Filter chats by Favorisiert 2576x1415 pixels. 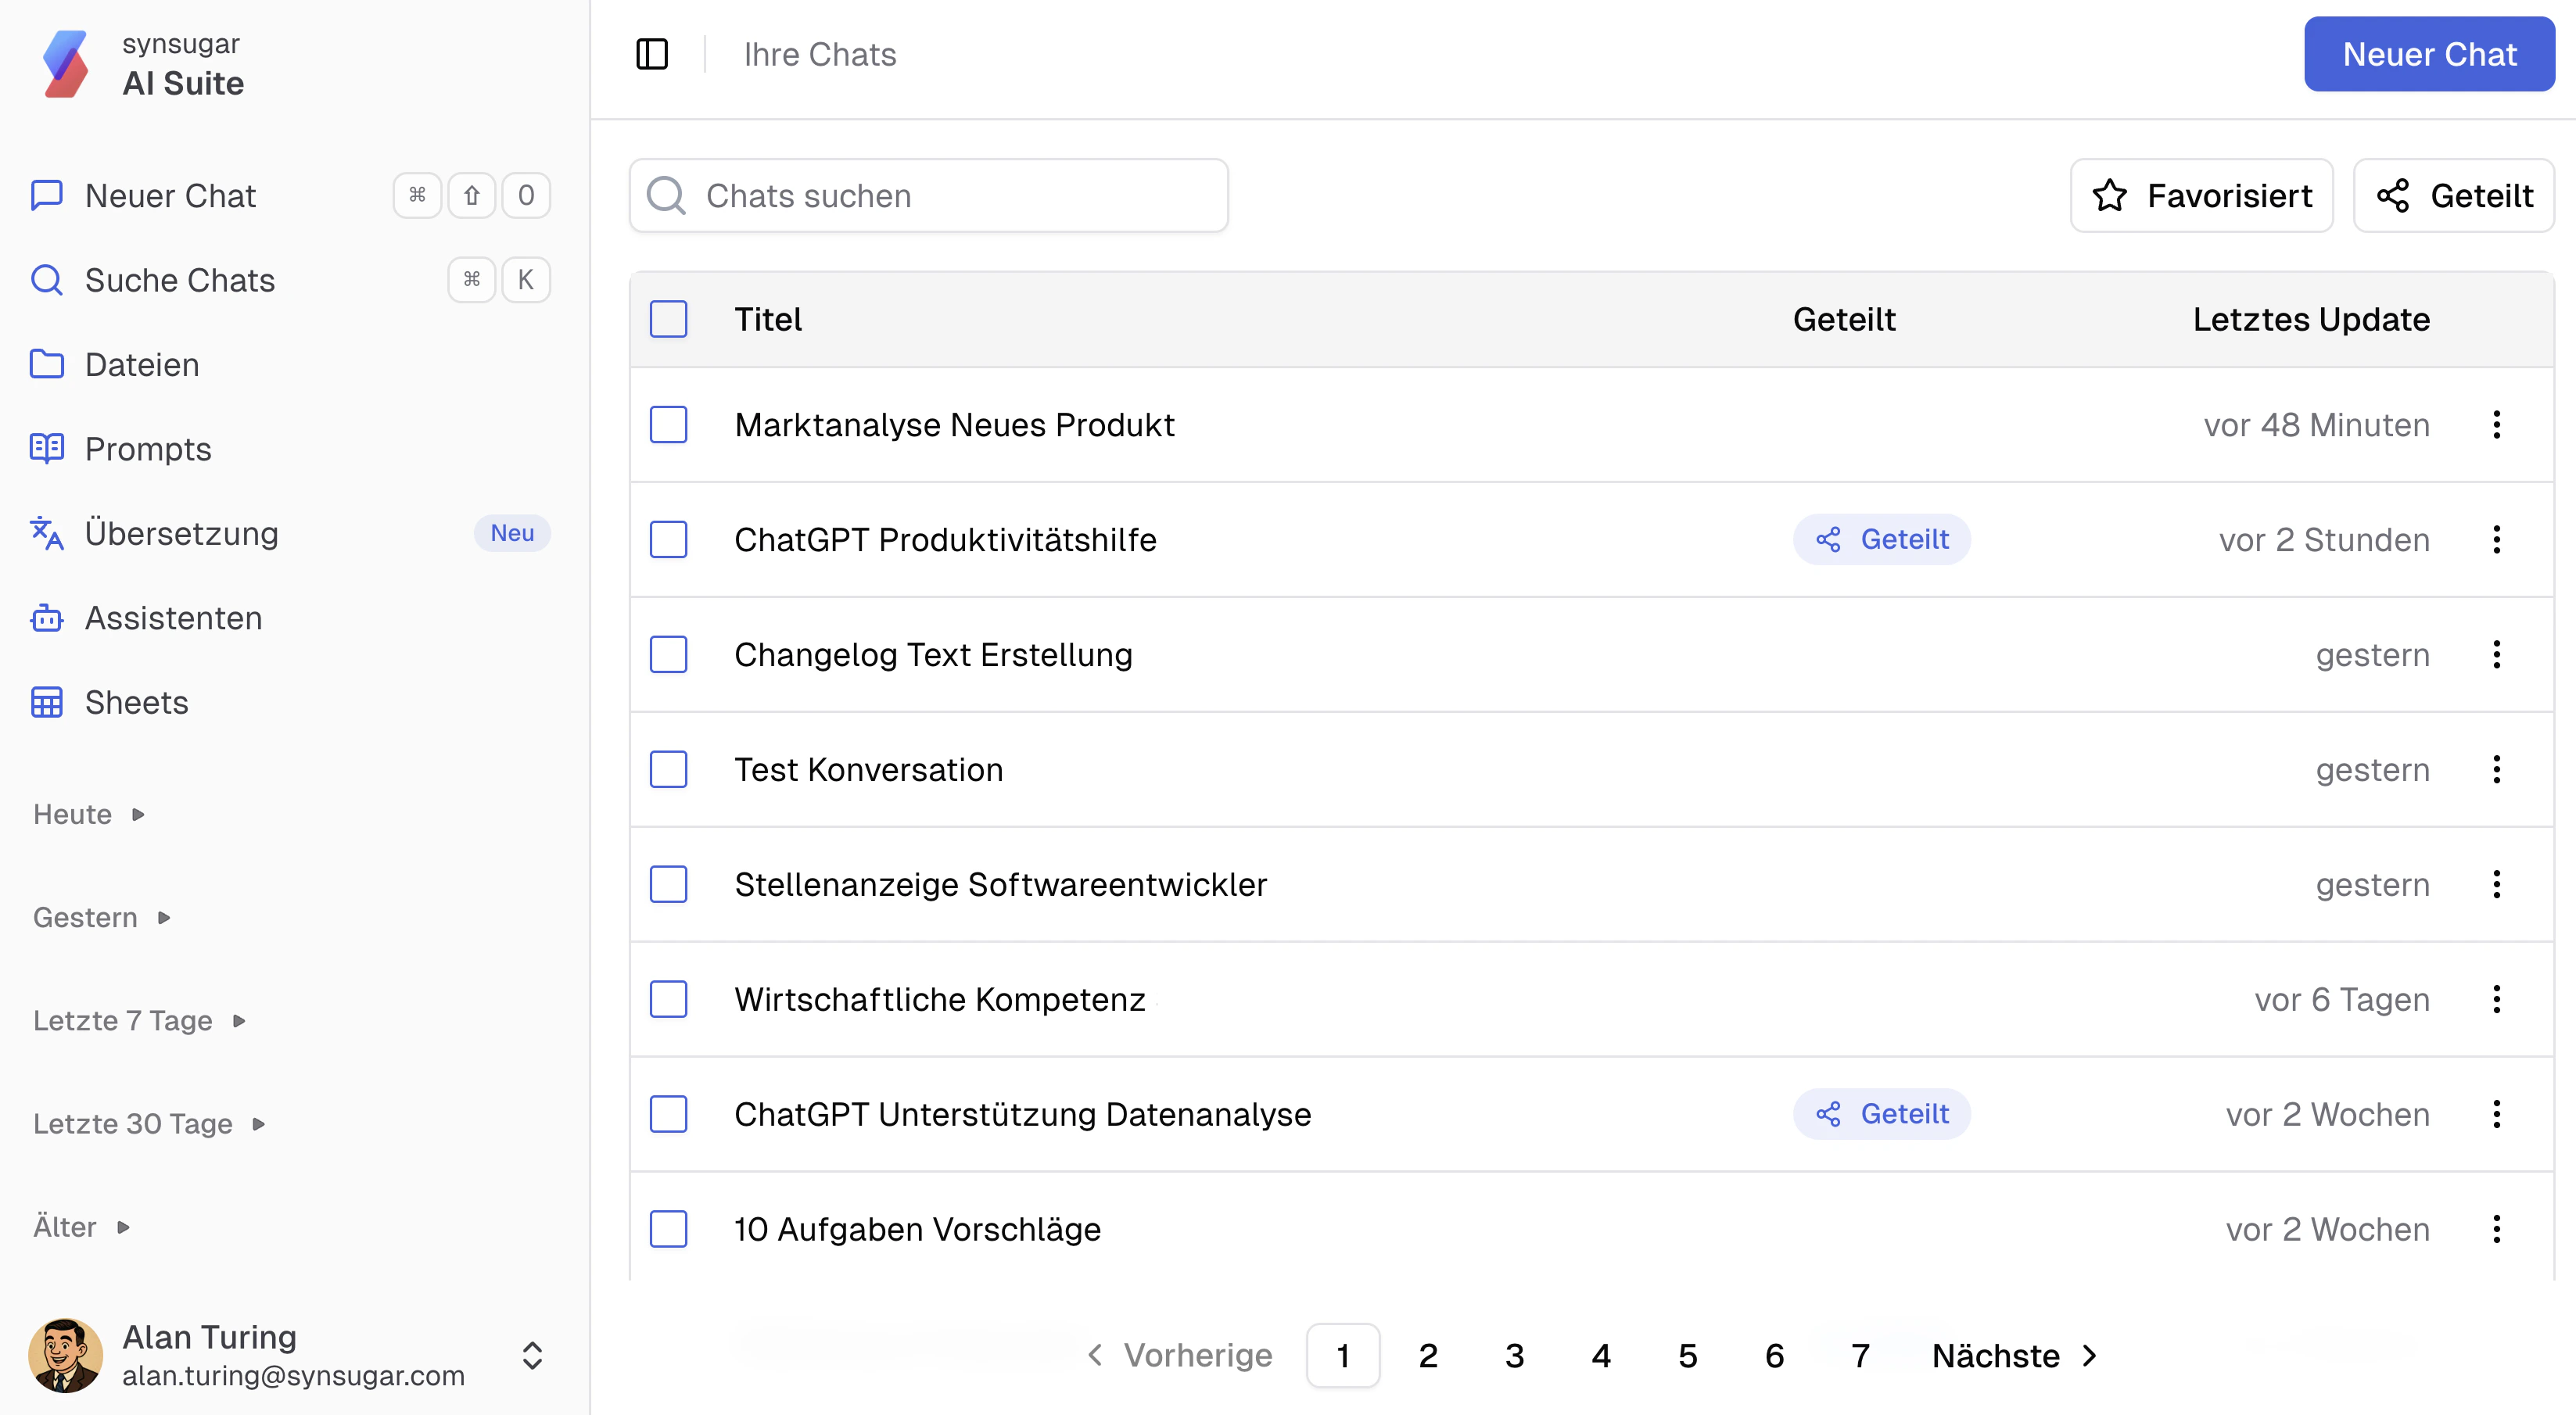tap(2201, 196)
